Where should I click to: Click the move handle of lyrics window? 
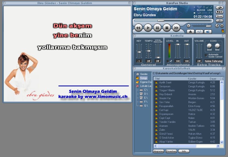click(x=4, y=3)
